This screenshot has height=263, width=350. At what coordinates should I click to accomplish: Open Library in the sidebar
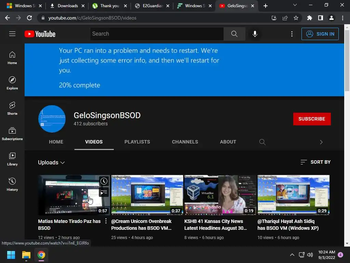pyautogui.click(x=12, y=159)
